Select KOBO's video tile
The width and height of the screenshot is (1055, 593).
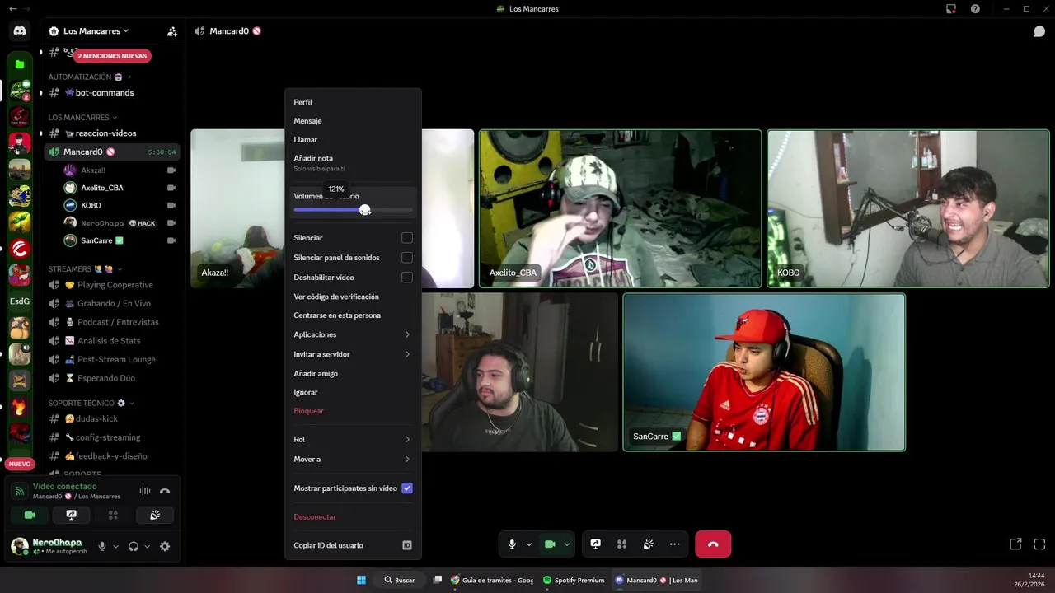pos(908,208)
